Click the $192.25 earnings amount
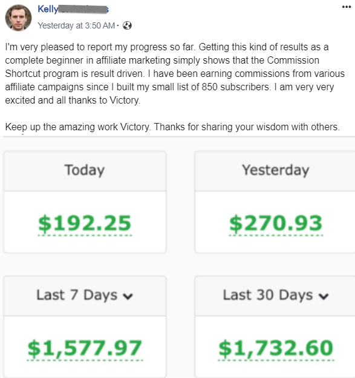 (x=85, y=224)
